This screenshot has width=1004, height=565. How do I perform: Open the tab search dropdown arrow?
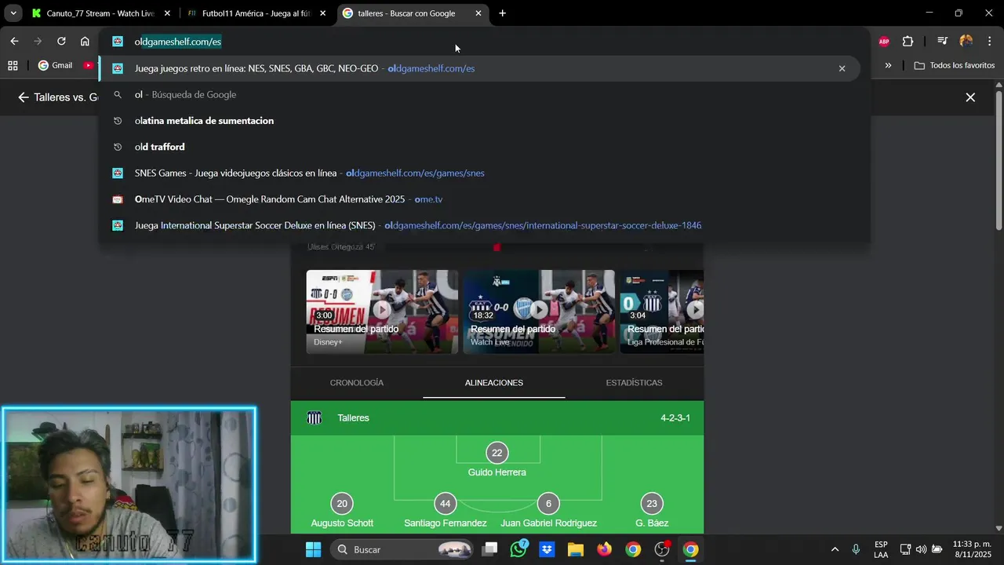pos(13,13)
